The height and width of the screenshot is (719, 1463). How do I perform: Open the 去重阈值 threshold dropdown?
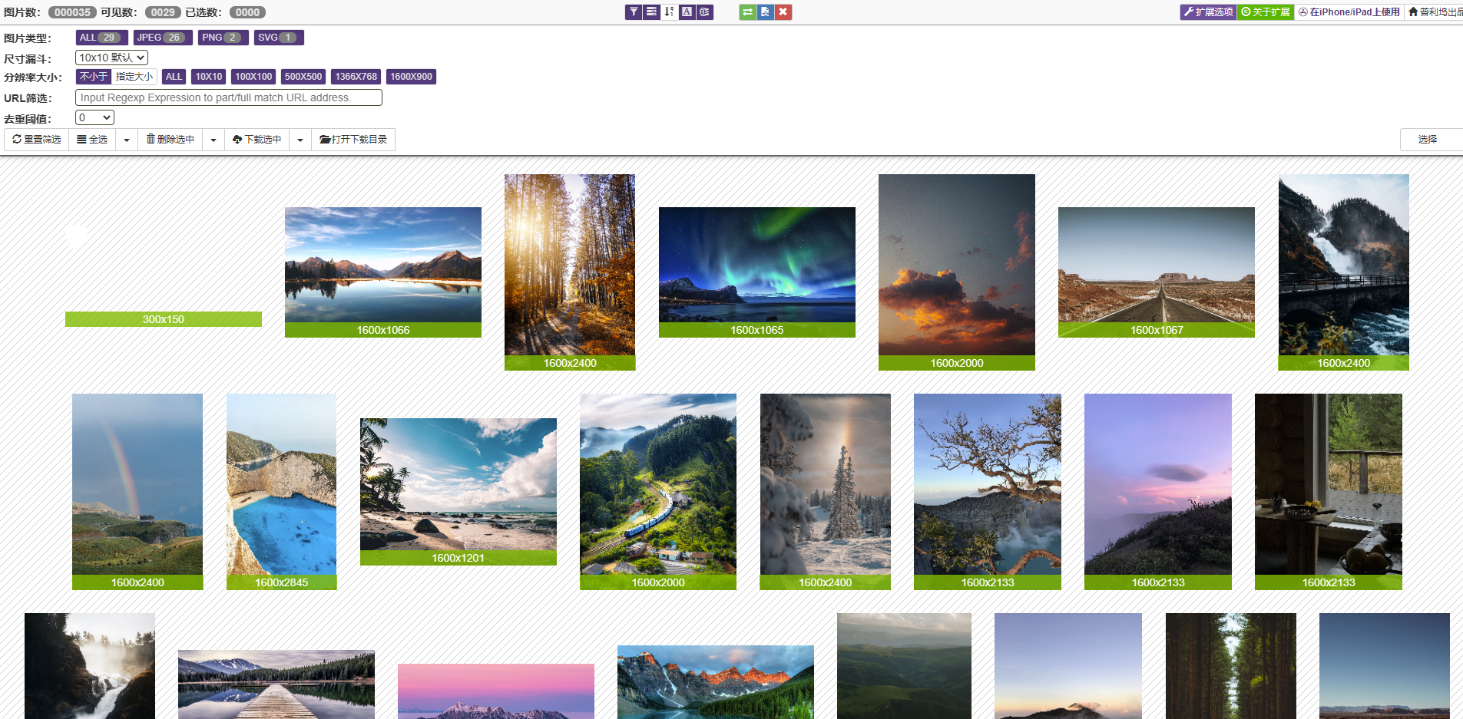point(94,117)
